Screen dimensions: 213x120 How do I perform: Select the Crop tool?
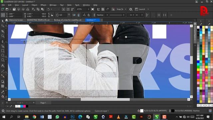(x=3, y=31)
